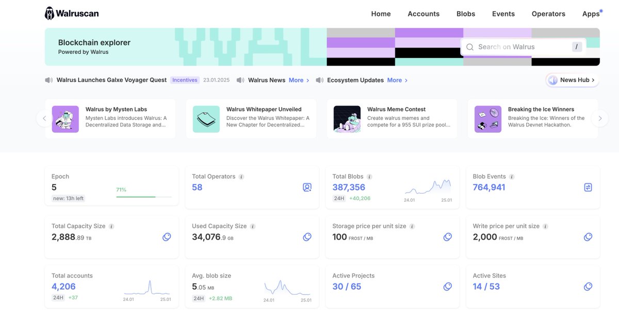Click the Incentives tag badge
Viewport: 619px width, 320px height.
click(x=185, y=80)
